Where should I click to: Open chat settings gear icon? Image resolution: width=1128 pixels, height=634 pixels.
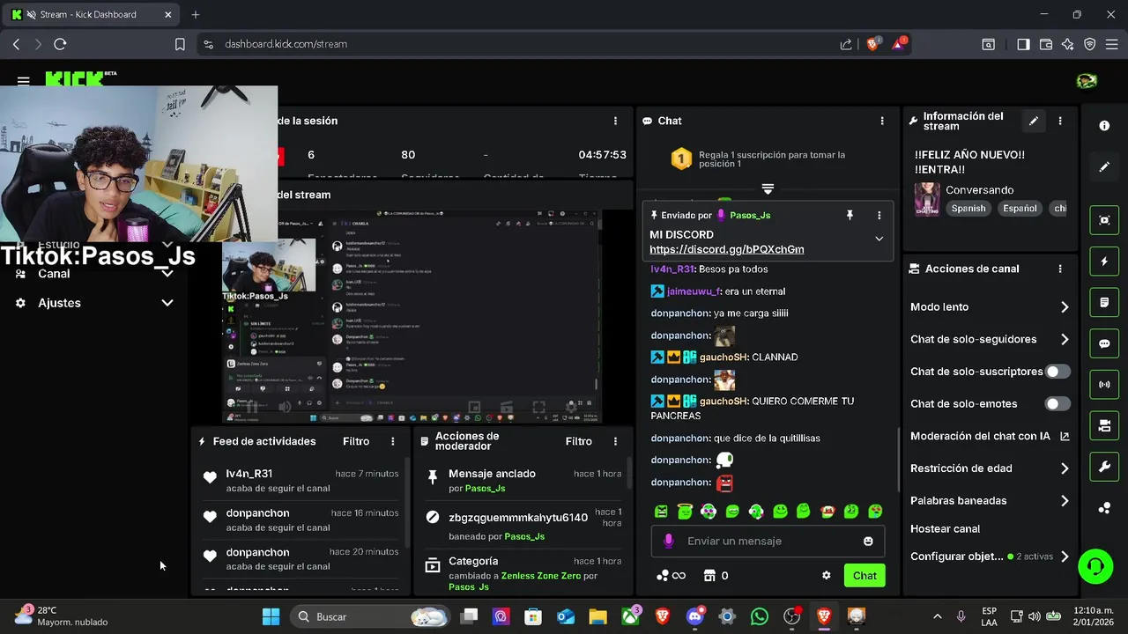point(826,576)
